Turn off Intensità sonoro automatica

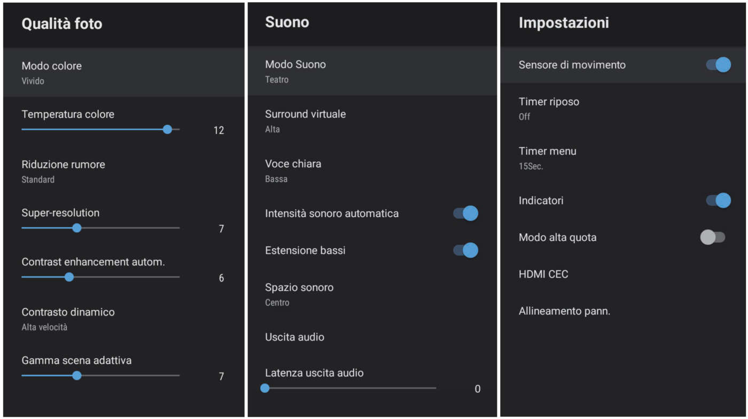point(465,214)
